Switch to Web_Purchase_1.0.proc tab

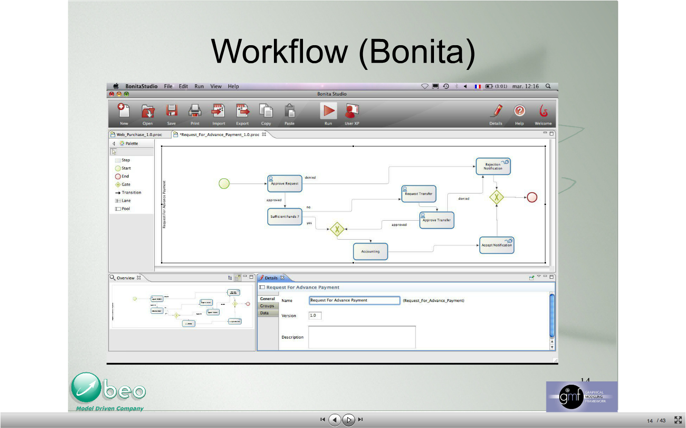click(137, 135)
